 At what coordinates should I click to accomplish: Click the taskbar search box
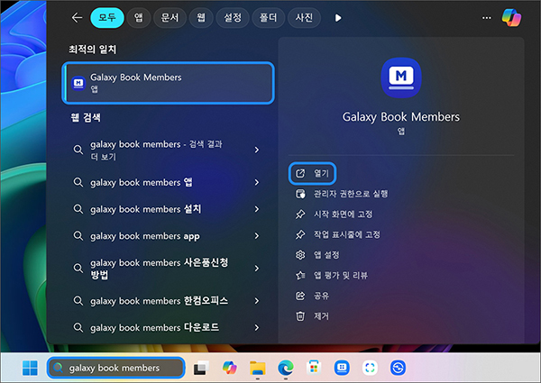point(115,368)
